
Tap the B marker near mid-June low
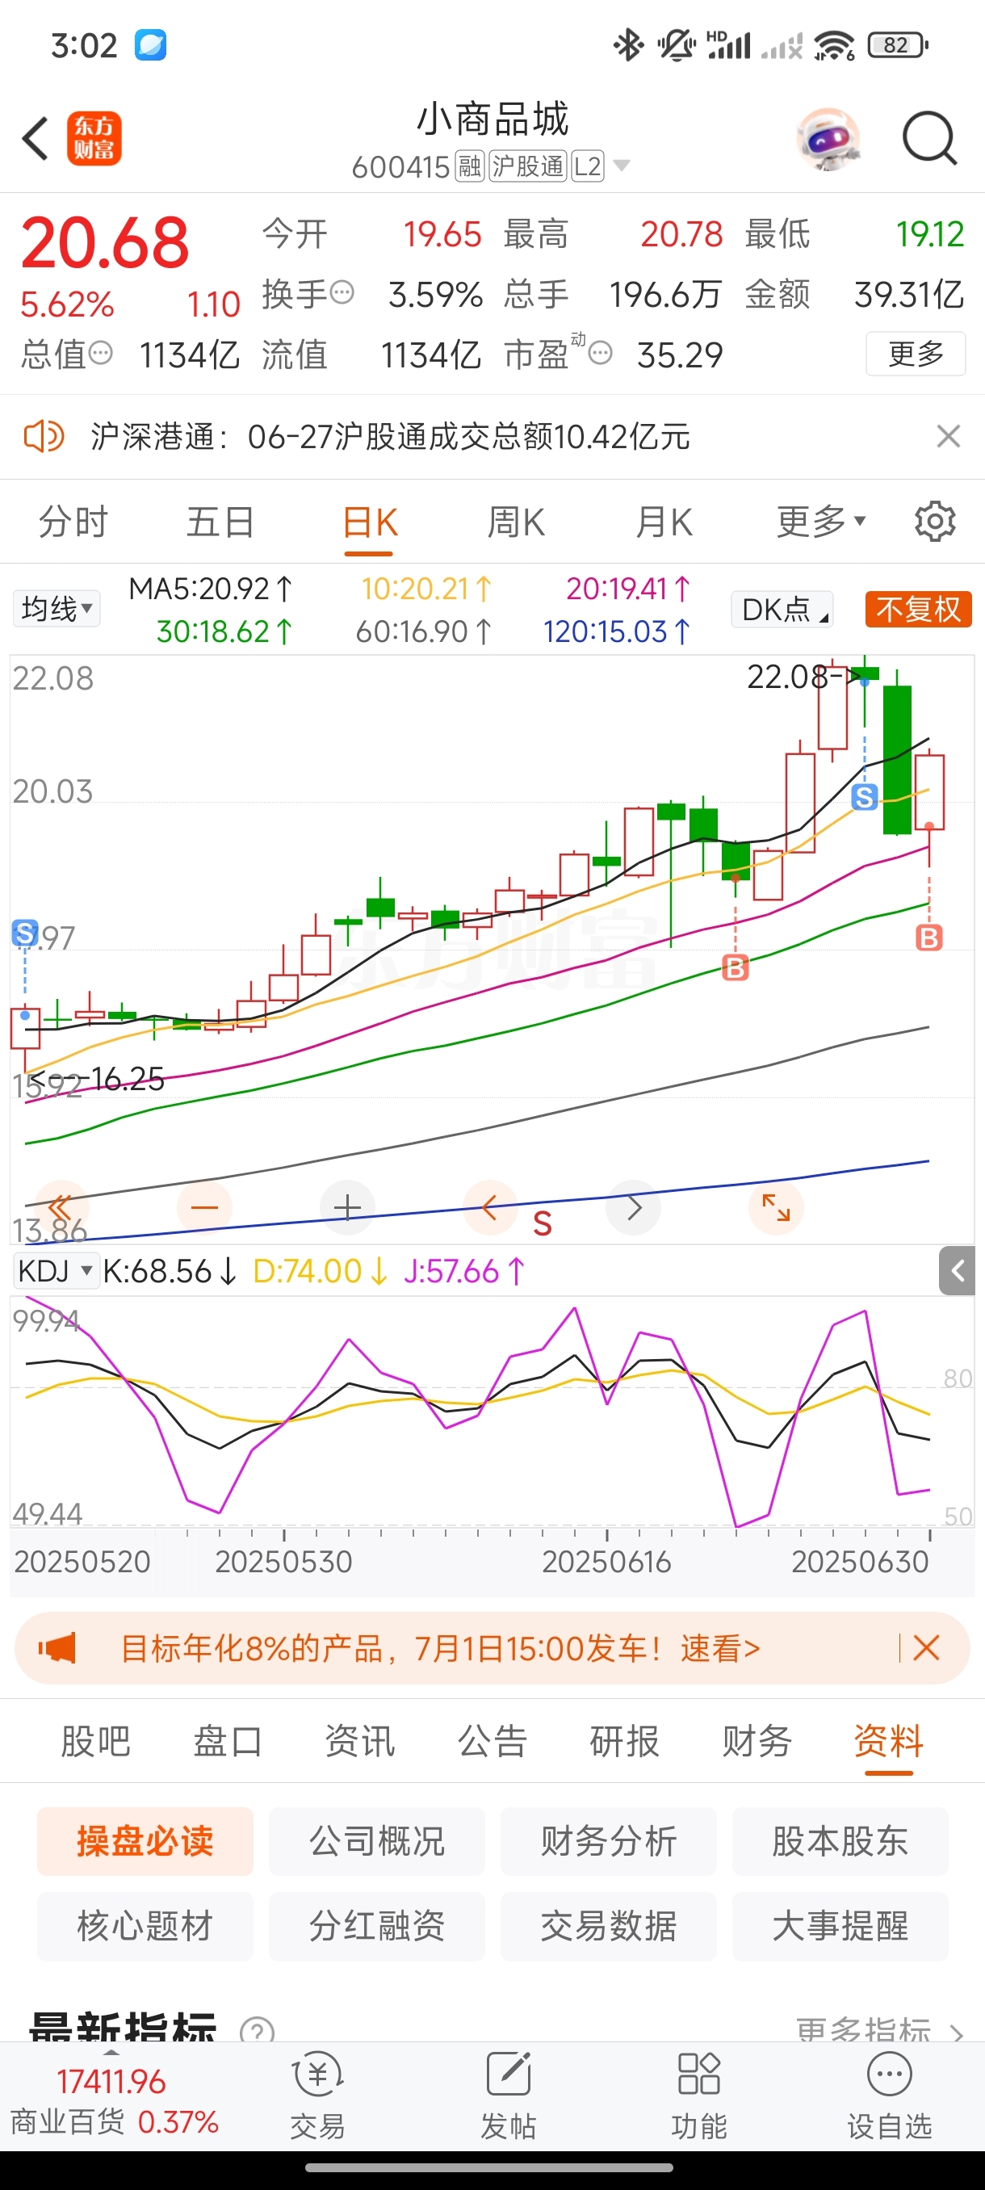coord(736,967)
